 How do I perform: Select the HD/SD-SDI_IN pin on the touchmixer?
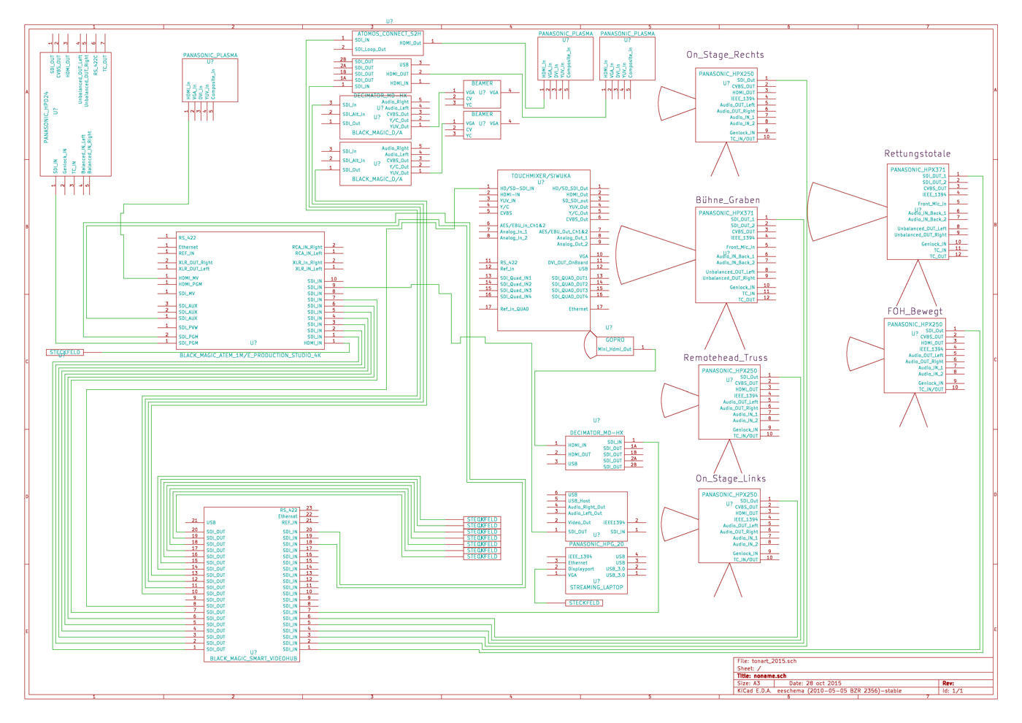[x=517, y=188]
